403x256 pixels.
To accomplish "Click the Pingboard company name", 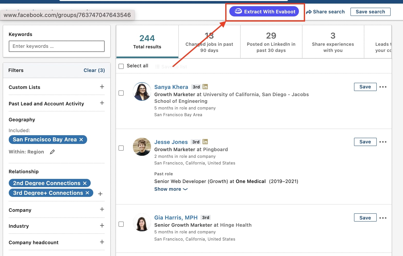I will [215, 150].
